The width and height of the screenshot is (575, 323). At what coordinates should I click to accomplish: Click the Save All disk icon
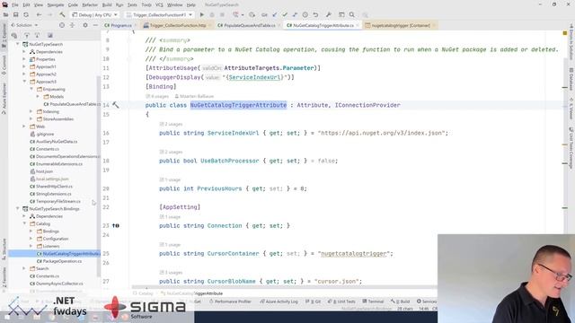tap(16, 14)
